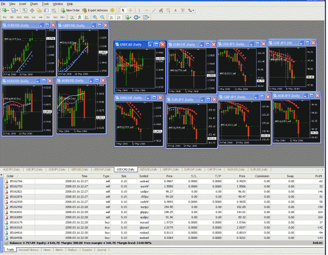The height and width of the screenshot is (255, 328).
Task: Open the Account History terminal tab
Action: click(x=29, y=250)
